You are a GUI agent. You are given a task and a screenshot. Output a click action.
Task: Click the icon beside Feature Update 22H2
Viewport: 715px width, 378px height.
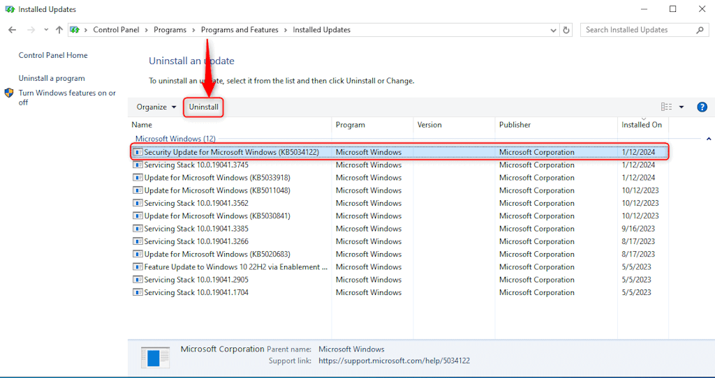[x=138, y=267]
